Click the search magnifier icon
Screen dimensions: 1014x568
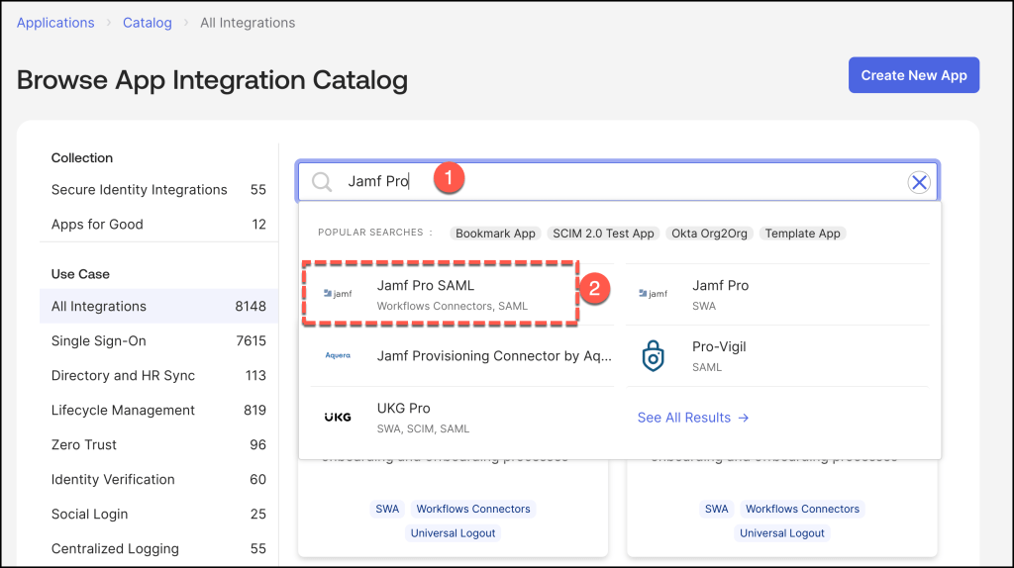(x=322, y=182)
